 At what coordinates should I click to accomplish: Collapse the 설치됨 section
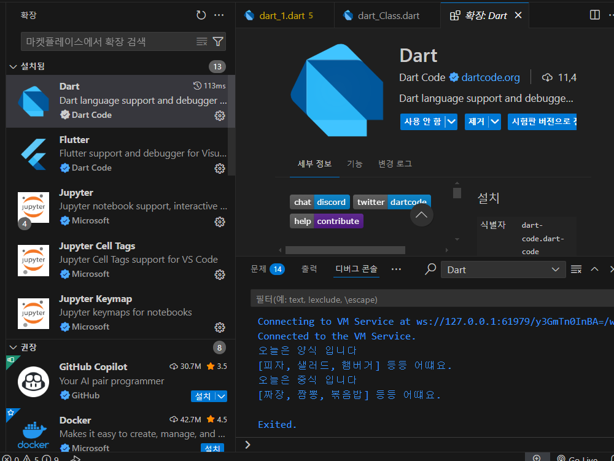[13, 66]
